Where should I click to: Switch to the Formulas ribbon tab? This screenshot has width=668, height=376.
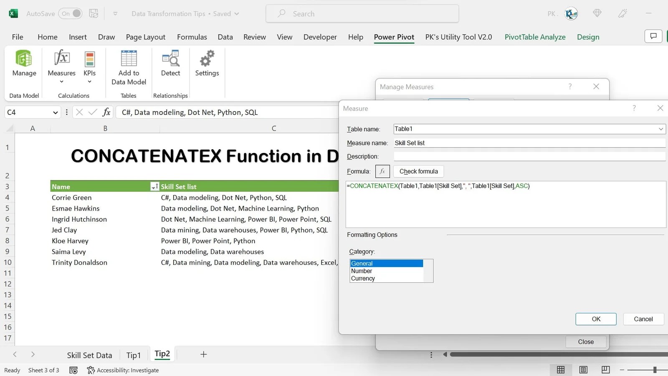click(192, 37)
